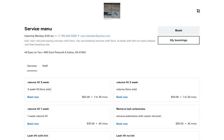224x140 pixels.
Task: Select the Remove lash extensions title
Action: coord(131,109)
